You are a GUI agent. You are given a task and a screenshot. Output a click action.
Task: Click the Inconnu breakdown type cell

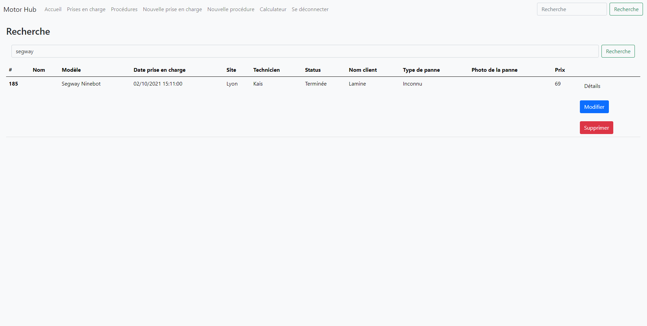pos(412,84)
